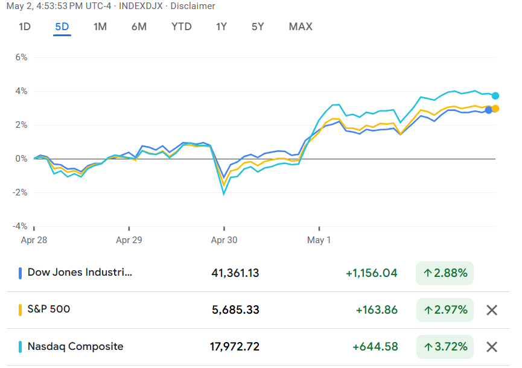Image resolution: width=522 pixels, height=368 pixels.
Task: Click the Dow Jones blue color marker
Action: tap(21, 273)
